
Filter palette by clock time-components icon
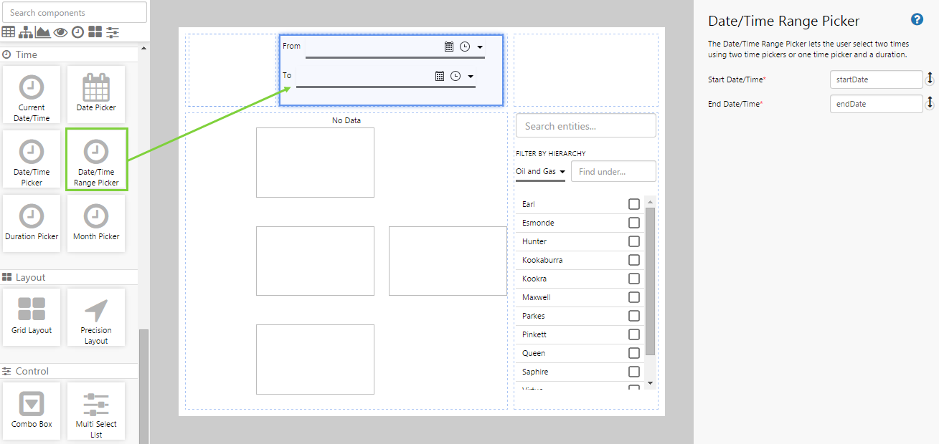coord(77,32)
